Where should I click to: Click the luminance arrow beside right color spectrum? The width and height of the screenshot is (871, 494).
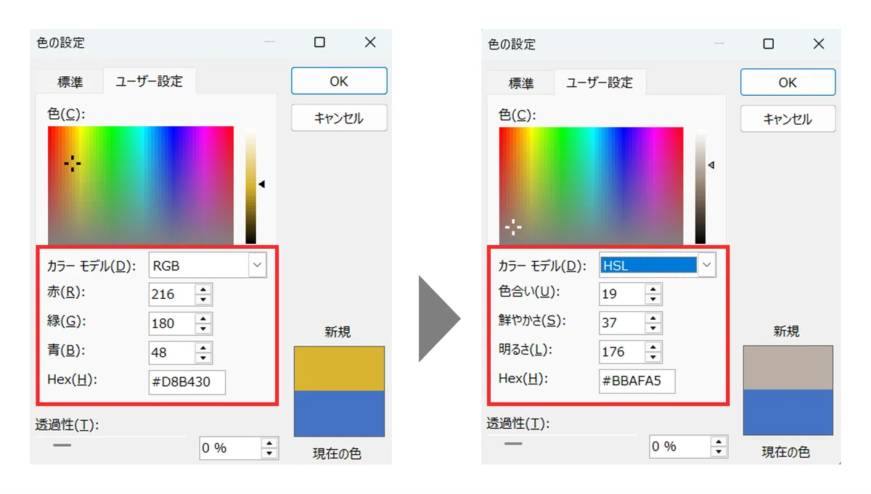click(x=711, y=165)
